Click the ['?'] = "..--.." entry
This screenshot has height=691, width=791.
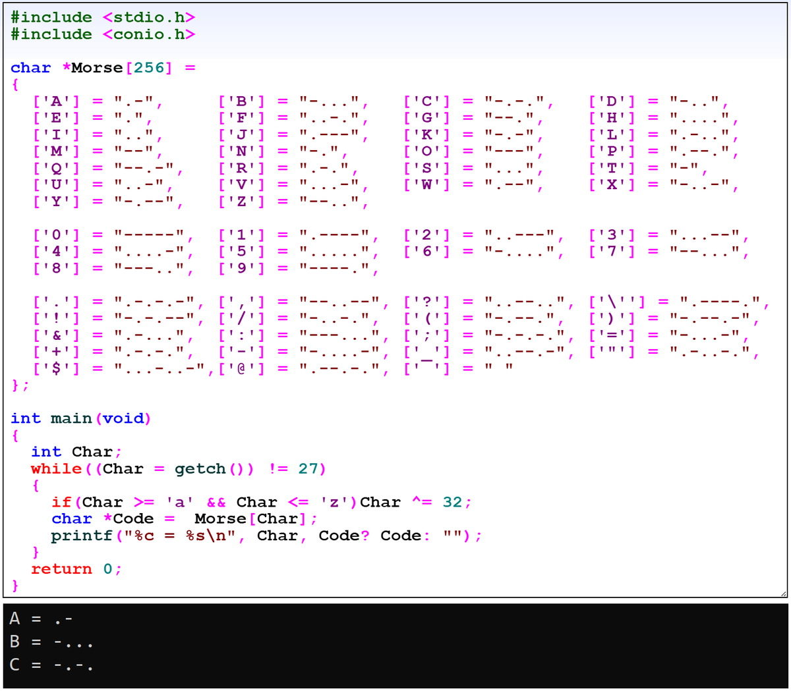pos(488,302)
